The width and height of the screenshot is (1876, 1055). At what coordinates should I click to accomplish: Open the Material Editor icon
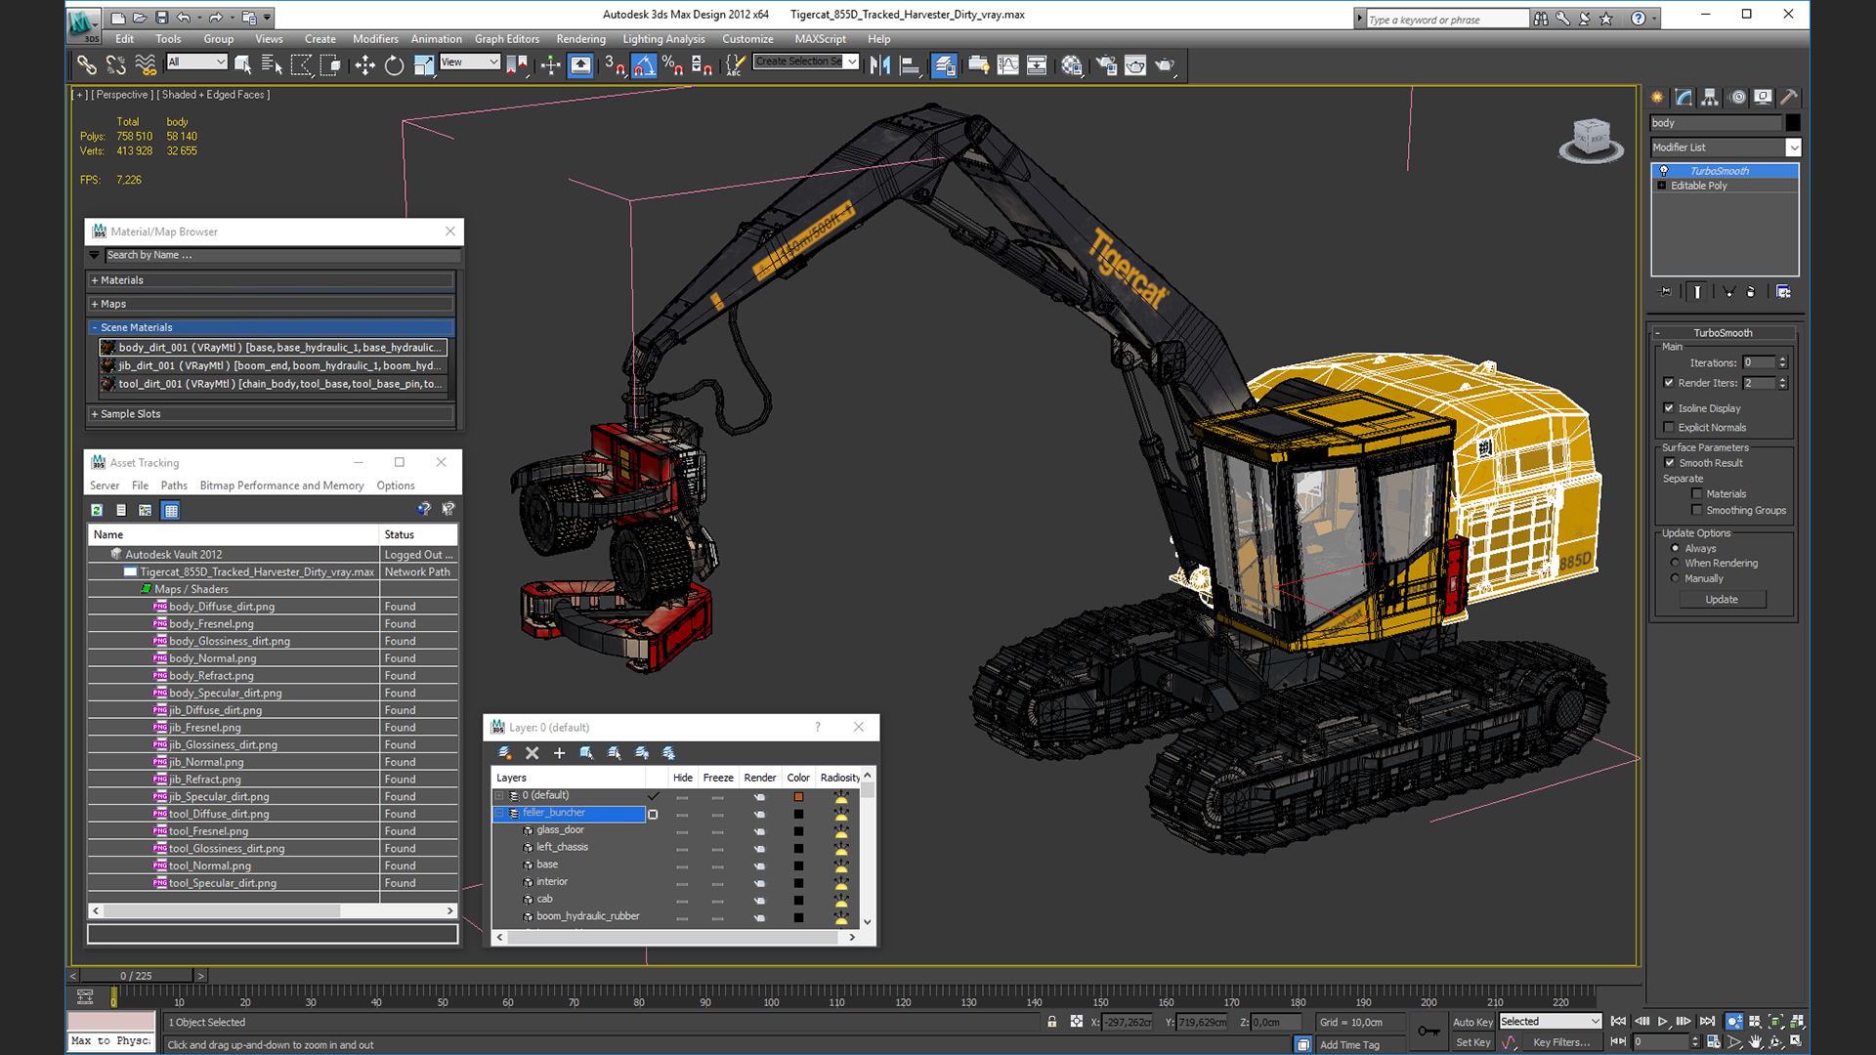pos(1072,65)
